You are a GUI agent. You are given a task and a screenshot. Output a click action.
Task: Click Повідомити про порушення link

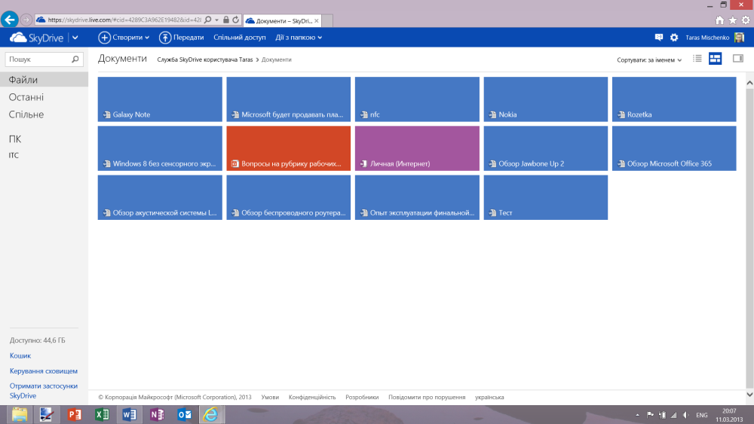coord(427,397)
